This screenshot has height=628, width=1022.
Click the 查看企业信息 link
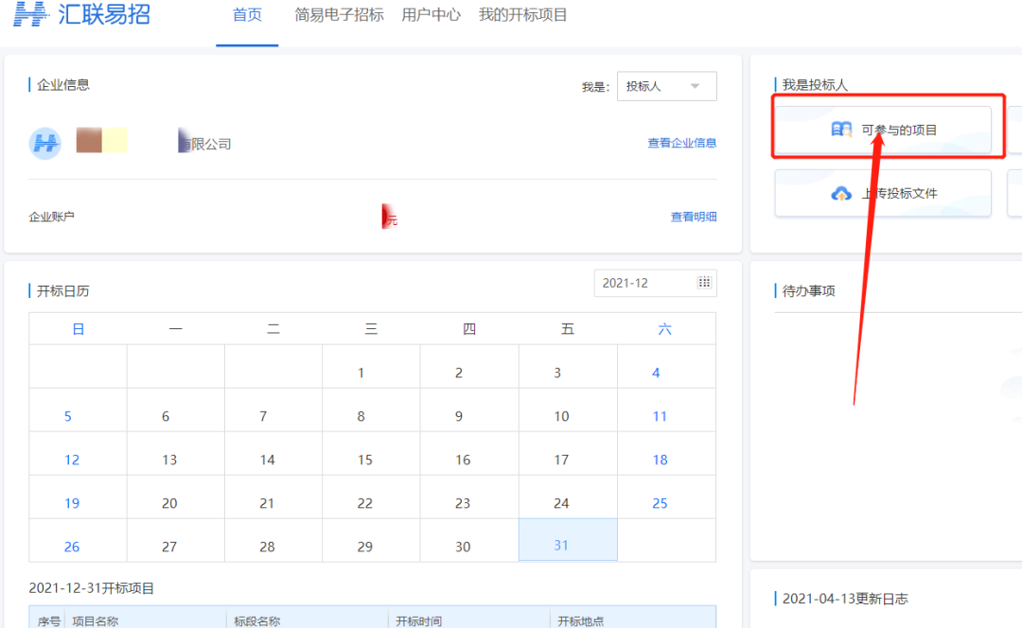pyautogui.click(x=681, y=143)
